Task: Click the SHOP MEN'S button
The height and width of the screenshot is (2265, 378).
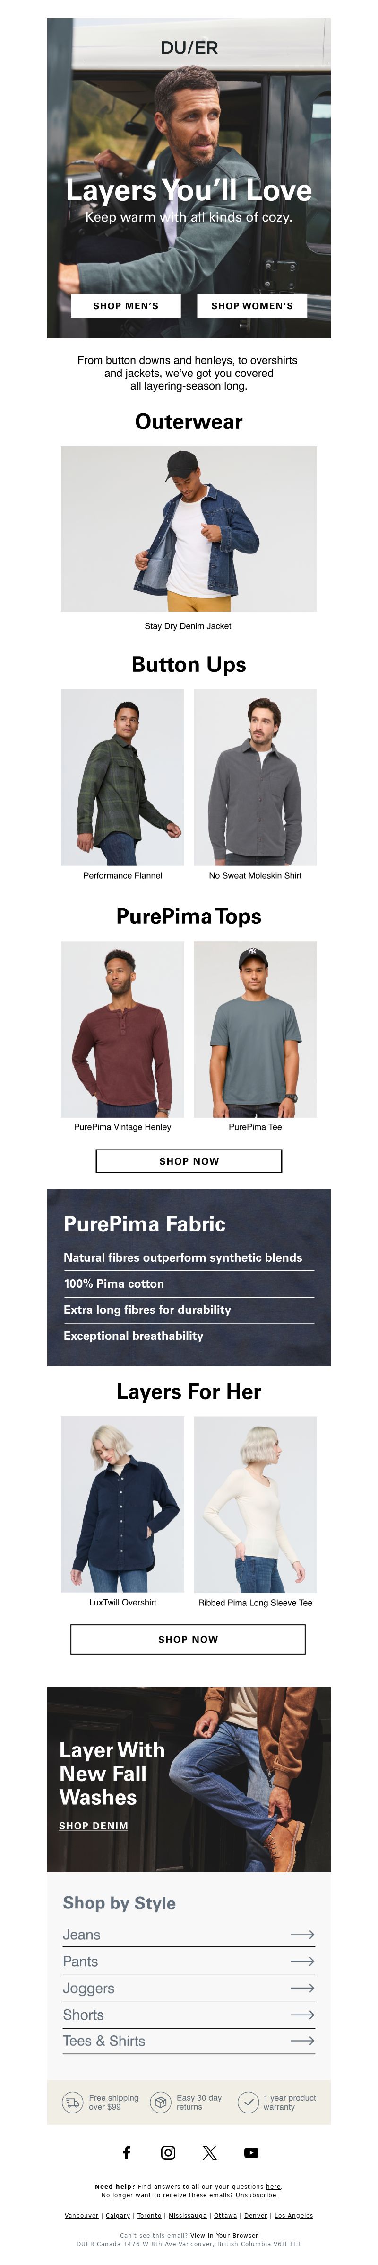Action: pyautogui.click(x=126, y=305)
